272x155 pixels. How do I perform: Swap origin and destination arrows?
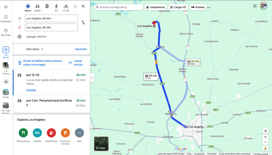pyautogui.click(x=83, y=22)
